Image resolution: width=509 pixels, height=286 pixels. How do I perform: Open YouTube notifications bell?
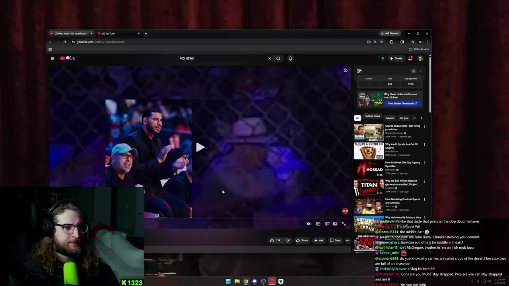tap(410, 58)
